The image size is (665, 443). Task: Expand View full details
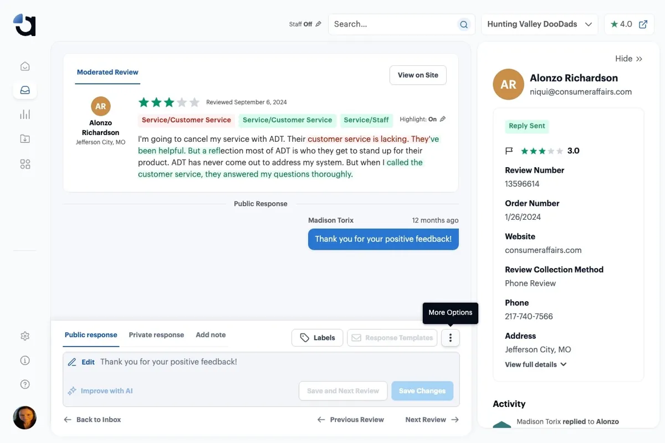535,364
